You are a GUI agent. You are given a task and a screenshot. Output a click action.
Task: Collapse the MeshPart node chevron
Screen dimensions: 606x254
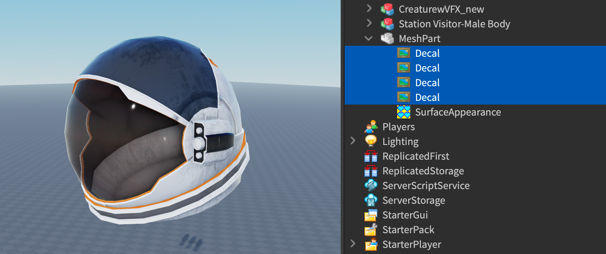point(369,38)
